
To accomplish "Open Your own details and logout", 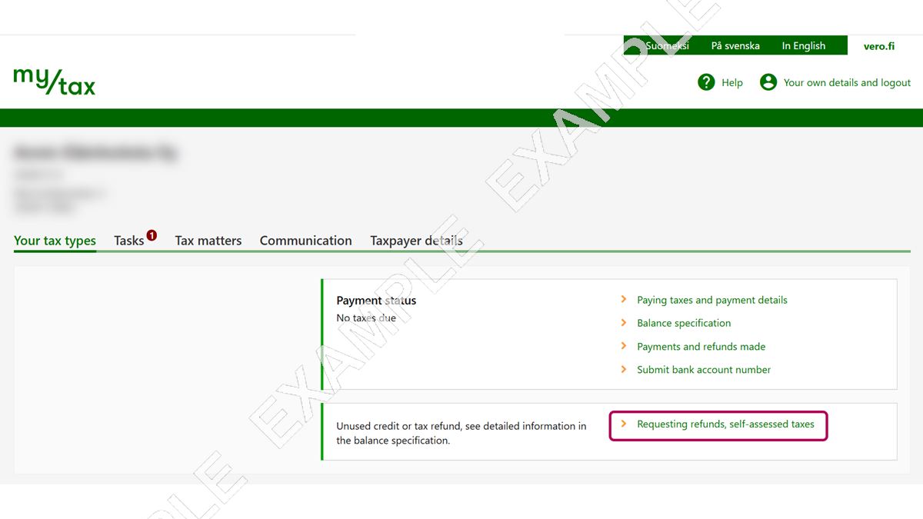I will (x=847, y=82).
